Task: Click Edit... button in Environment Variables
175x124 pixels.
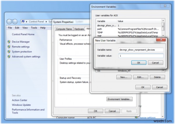Action: click(141, 77)
